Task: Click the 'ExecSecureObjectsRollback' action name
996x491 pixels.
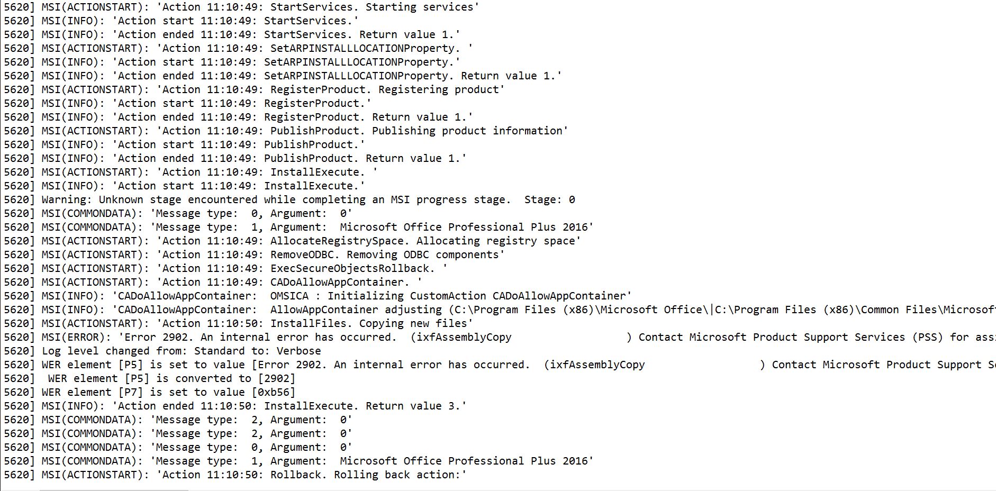Action: [349, 269]
